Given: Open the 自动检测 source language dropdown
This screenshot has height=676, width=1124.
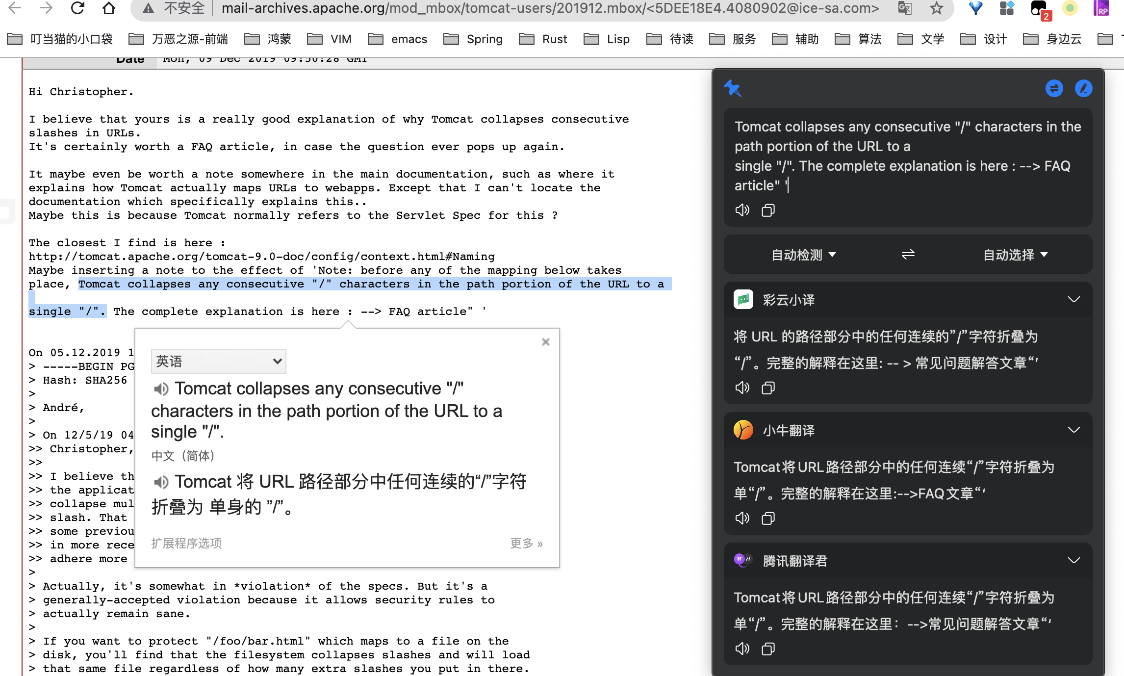Looking at the screenshot, I should coord(803,255).
